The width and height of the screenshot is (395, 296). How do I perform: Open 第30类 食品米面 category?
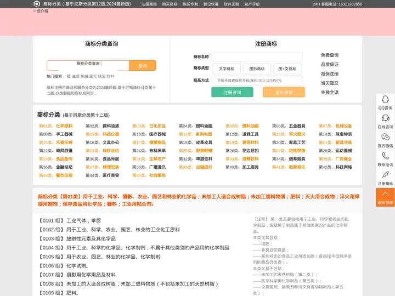(x=102, y=159)
